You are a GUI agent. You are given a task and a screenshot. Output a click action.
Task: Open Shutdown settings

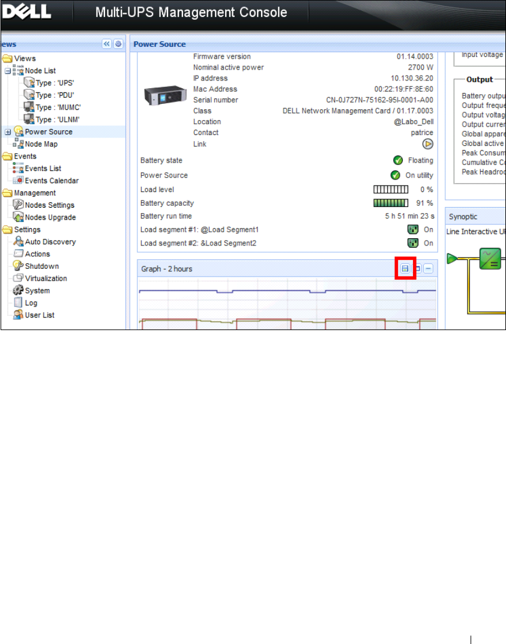pos(42,266)
